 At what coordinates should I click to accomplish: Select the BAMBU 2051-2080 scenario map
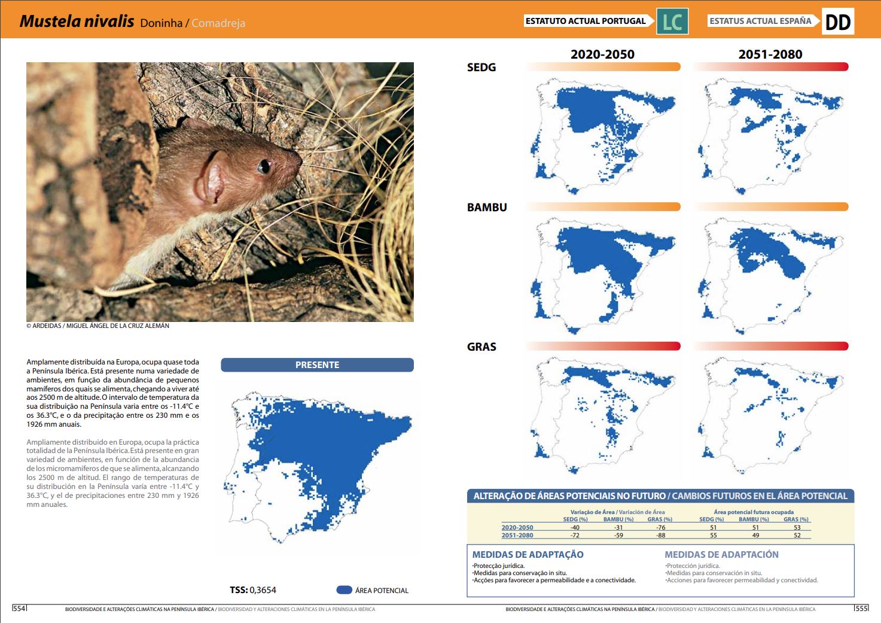coord(770,275)
